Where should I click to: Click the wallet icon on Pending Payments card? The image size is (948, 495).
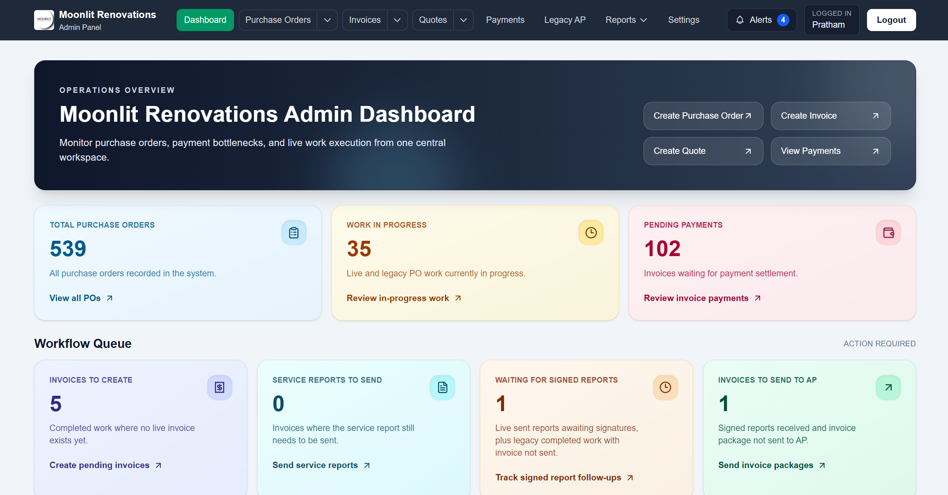[888, 233]
